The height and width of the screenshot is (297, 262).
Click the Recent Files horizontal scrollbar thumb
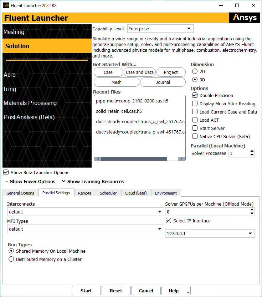(134, 159)
